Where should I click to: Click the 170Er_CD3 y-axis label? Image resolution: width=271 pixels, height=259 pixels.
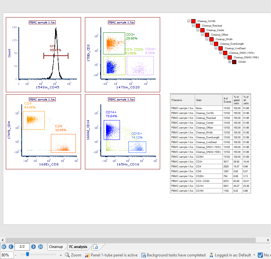pyautogui.click(x=88, y=53)
